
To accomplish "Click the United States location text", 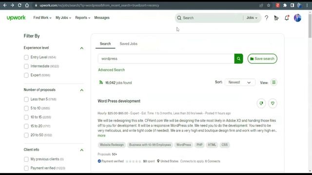I will pyautogui.click(x=169, y=161).
